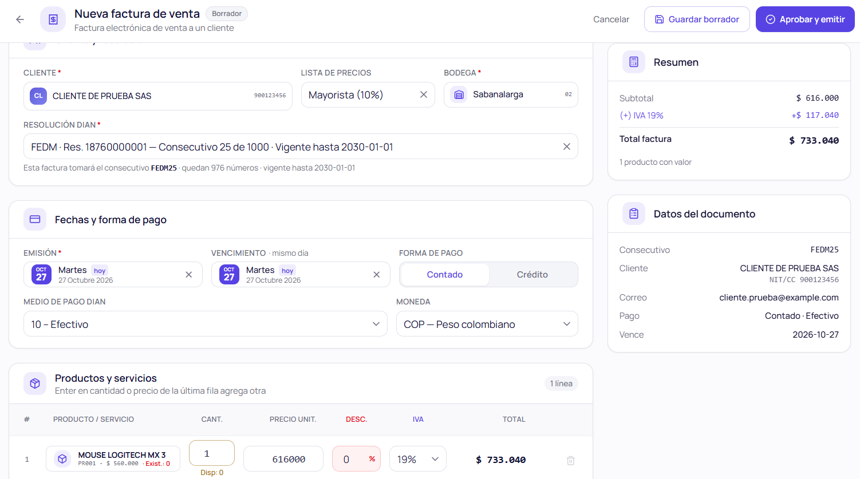Clear the Emisión date
The image size is (860, 479).
(x=189, y=275)
